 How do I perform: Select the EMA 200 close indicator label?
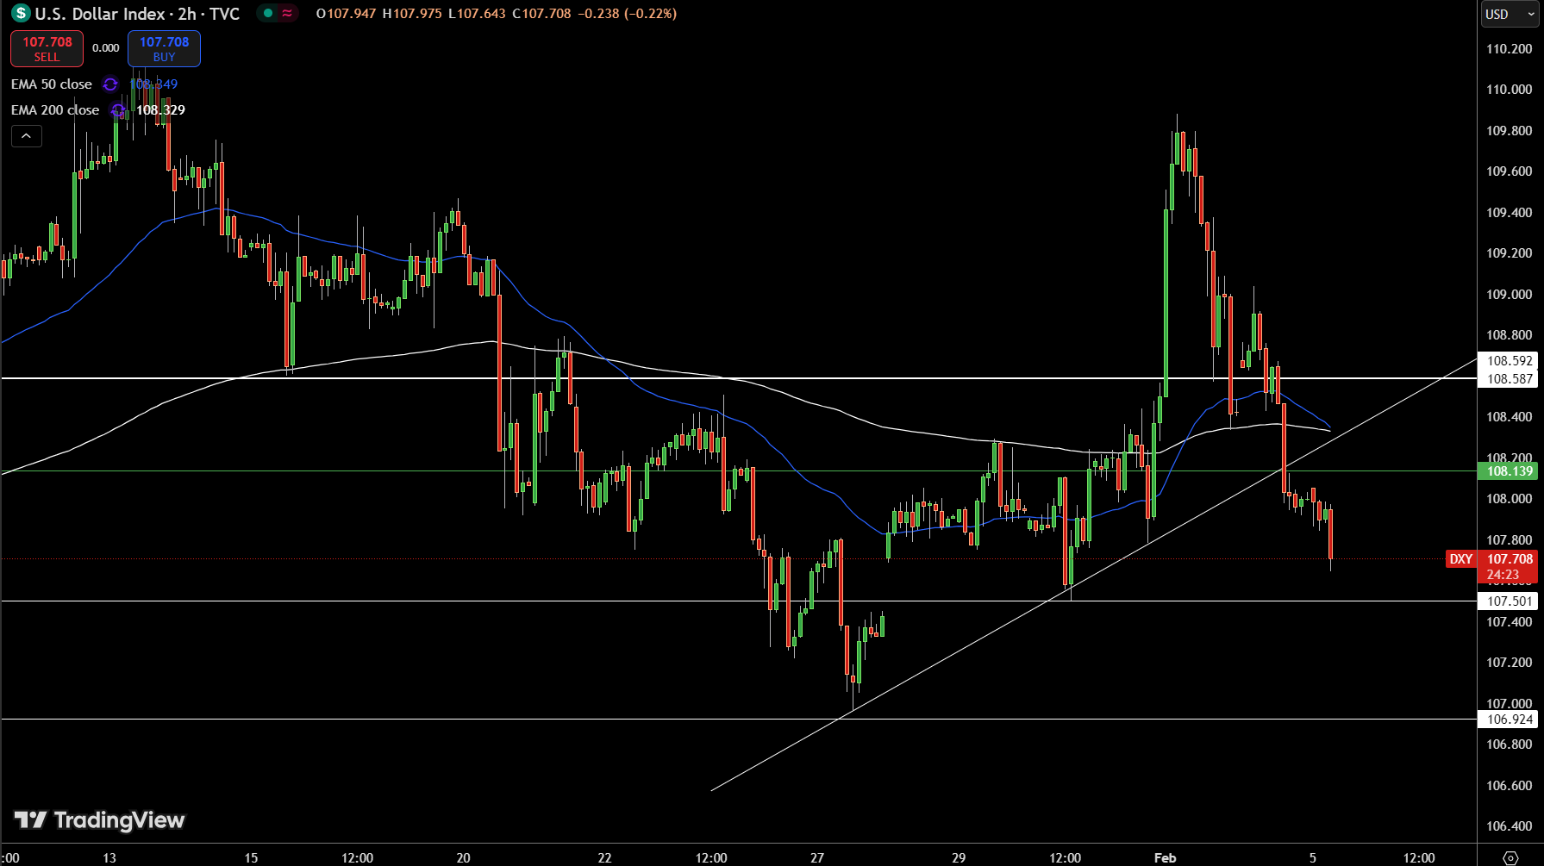pyautogui.click(x=55, y=110)
